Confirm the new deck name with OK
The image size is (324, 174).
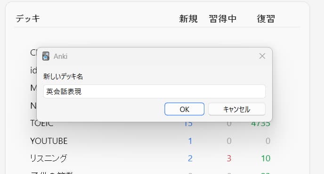pyautogui.click(x=184, y=109)
